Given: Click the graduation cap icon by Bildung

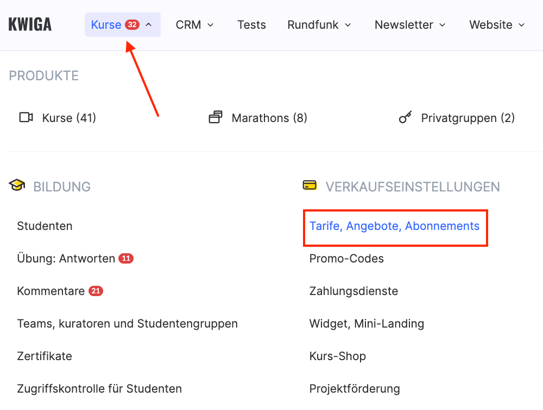Looking at the screenshot, I should tap(17, 186).
